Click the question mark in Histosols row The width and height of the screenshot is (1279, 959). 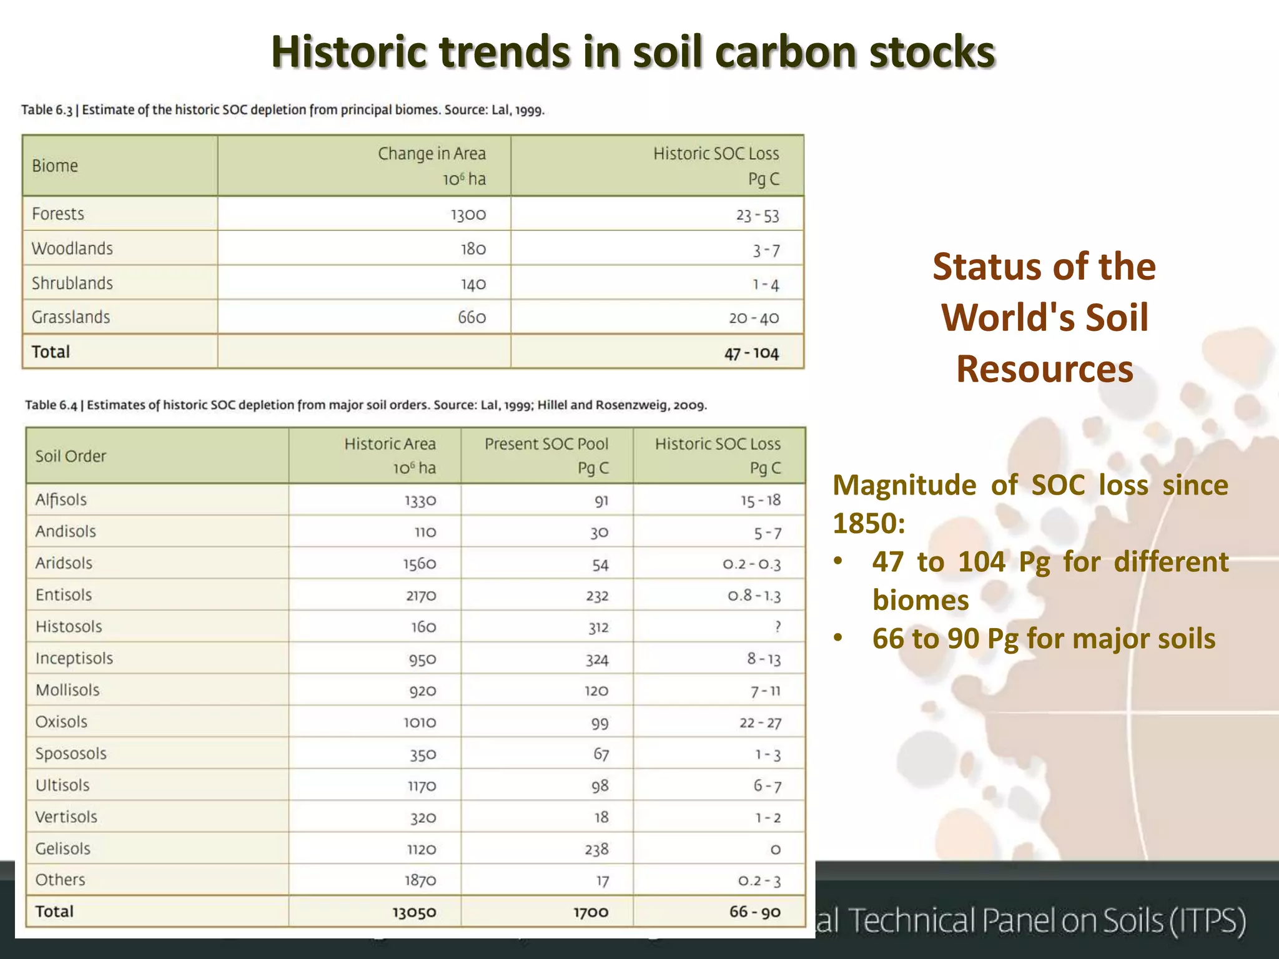[x=777, y=626]
